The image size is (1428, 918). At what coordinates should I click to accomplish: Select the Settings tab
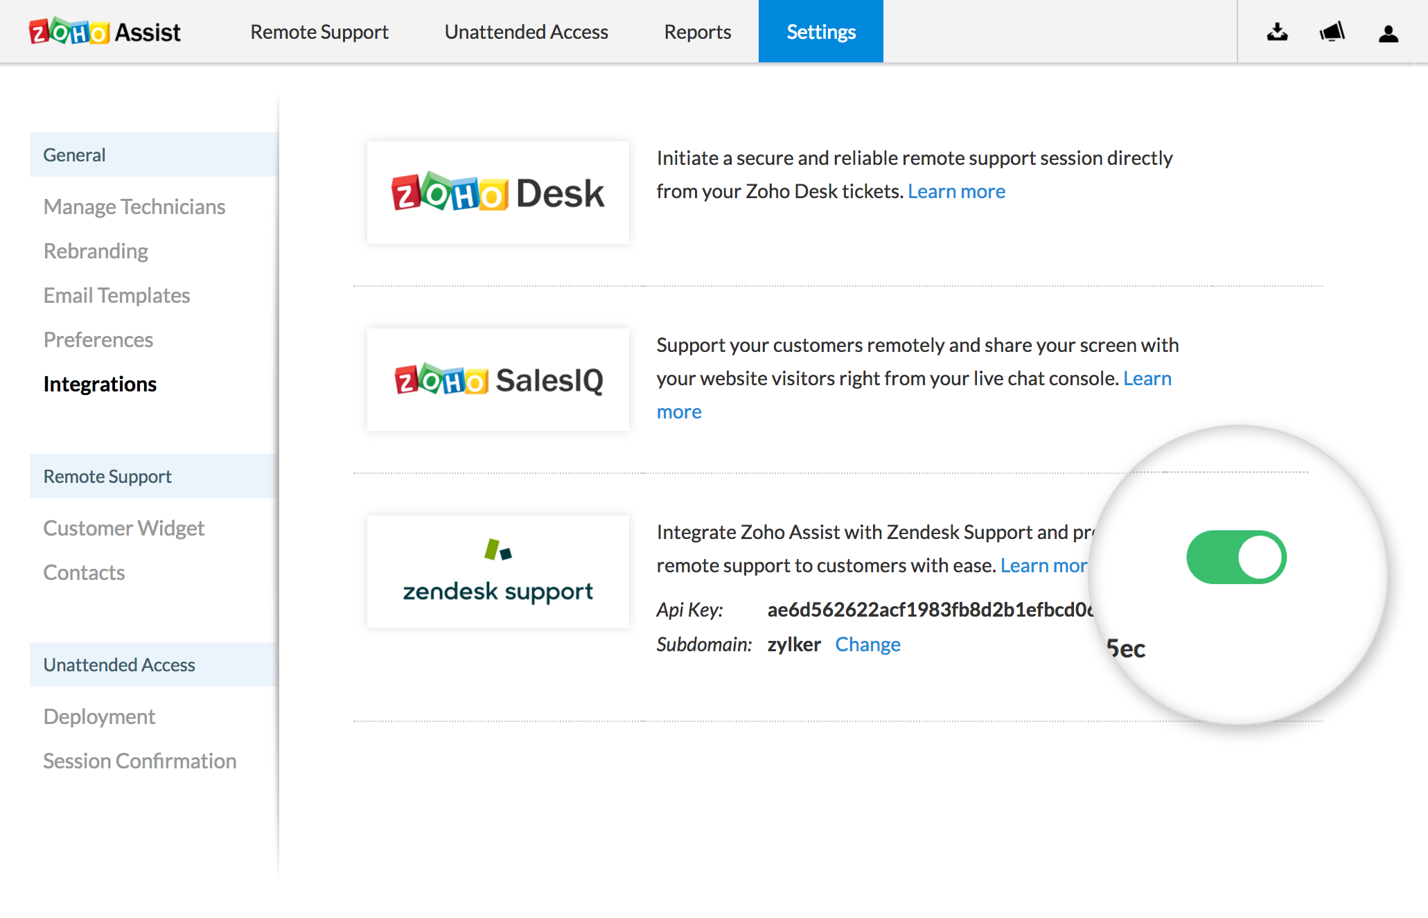click(x=821, y=31)
